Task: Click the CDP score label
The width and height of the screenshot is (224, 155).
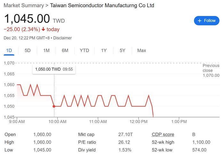Action: pyautogui.click(x=163, y=135)
